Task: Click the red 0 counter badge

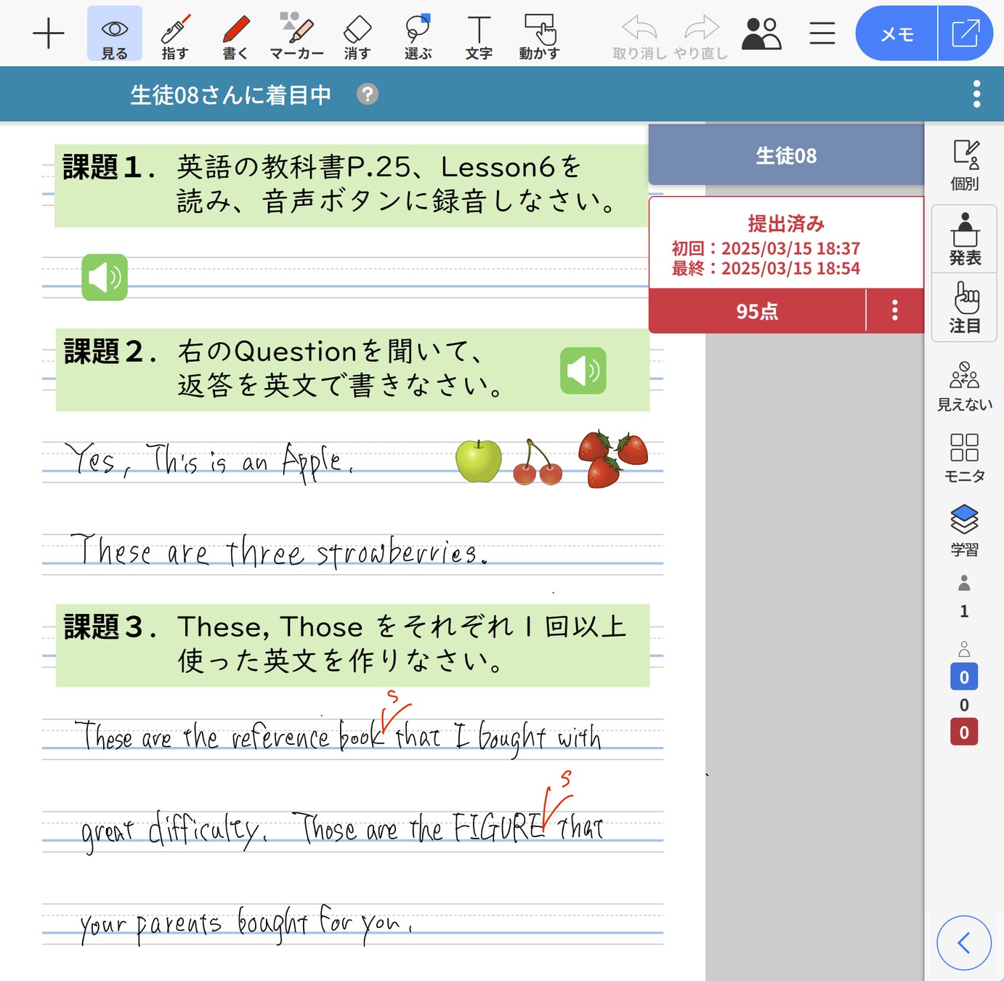Action: (x=964, y=732)
